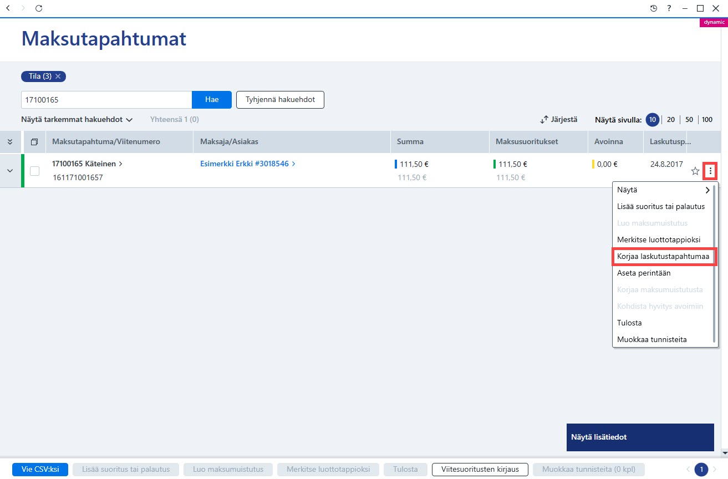The width and height of the screenshot is (728, 479).
Task: Open help via the question mark icon
Action: tap(670, 8)
